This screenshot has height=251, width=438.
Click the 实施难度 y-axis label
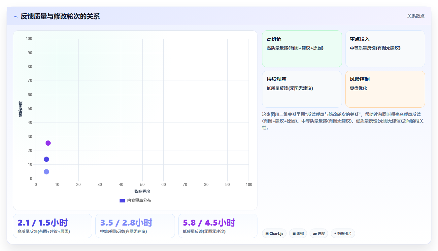tap(20, 109)
